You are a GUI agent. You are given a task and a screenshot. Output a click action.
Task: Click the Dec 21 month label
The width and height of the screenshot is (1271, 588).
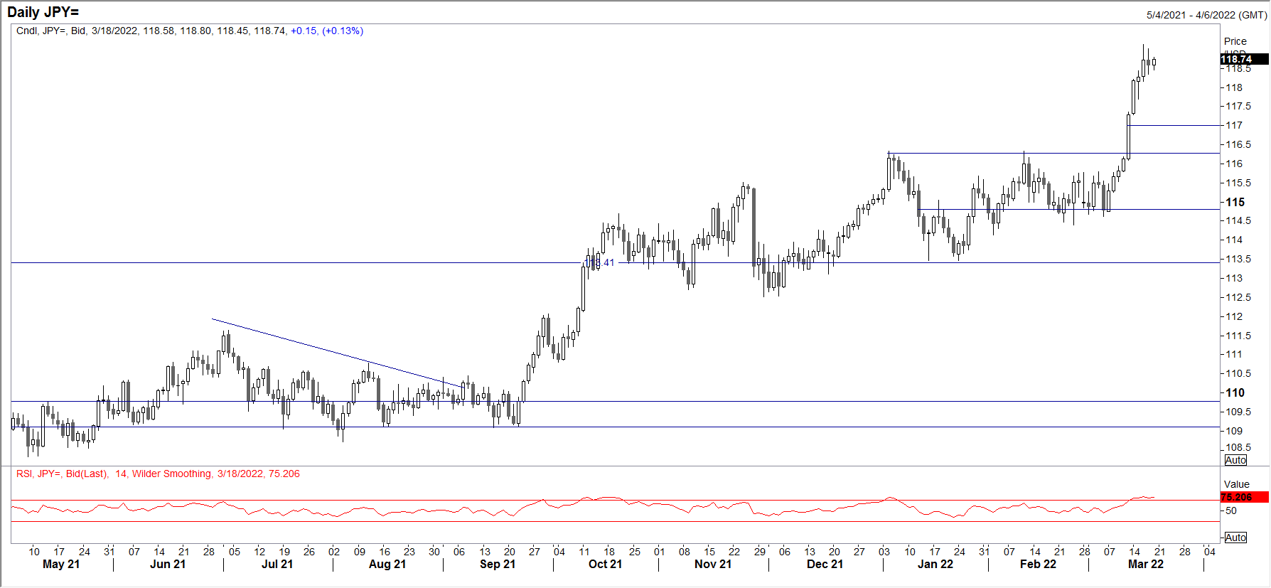coord(825,564)
